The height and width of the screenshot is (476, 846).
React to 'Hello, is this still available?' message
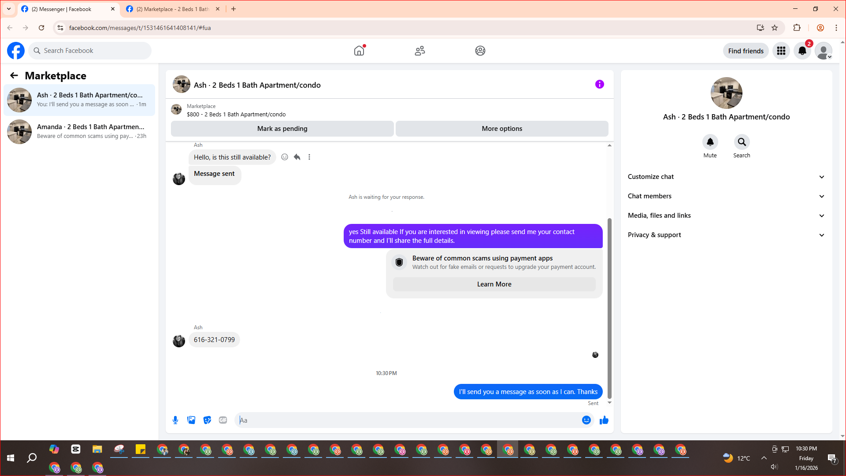(x=285, y=157)
